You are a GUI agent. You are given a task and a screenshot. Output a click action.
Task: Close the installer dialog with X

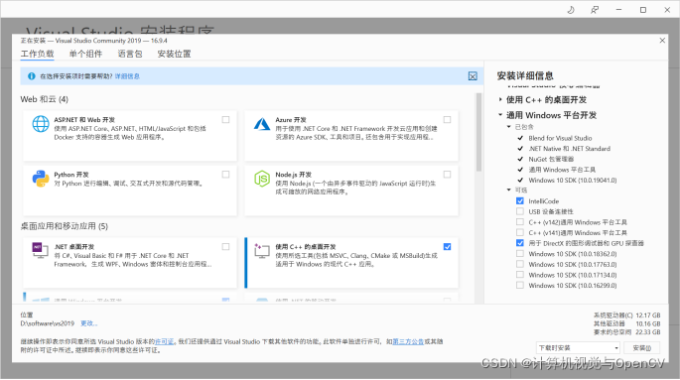662,41
